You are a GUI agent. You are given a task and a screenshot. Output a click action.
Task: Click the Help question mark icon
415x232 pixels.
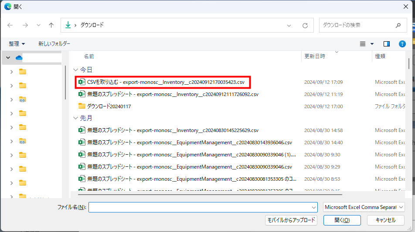click(402, 44)
